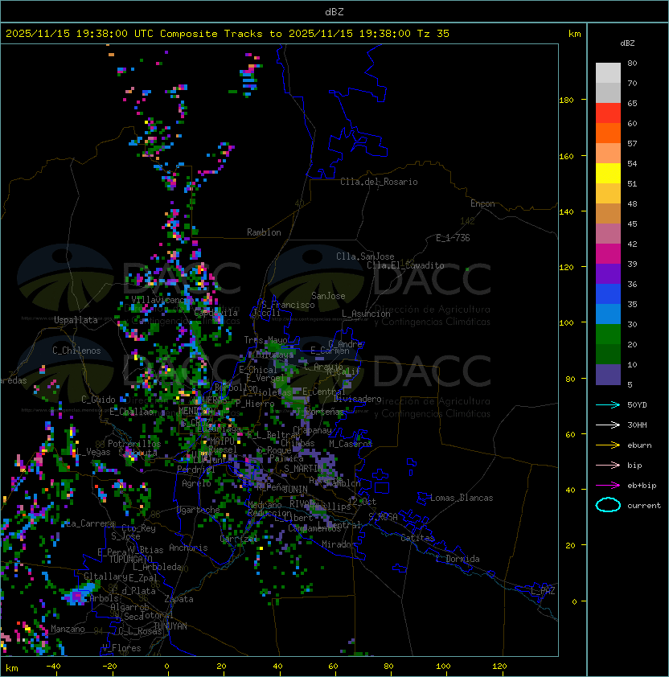Screen dimensions: 669x677
Task: Pick the slate purple swatch between 10 and 5
Action: (x=608, y=375)
